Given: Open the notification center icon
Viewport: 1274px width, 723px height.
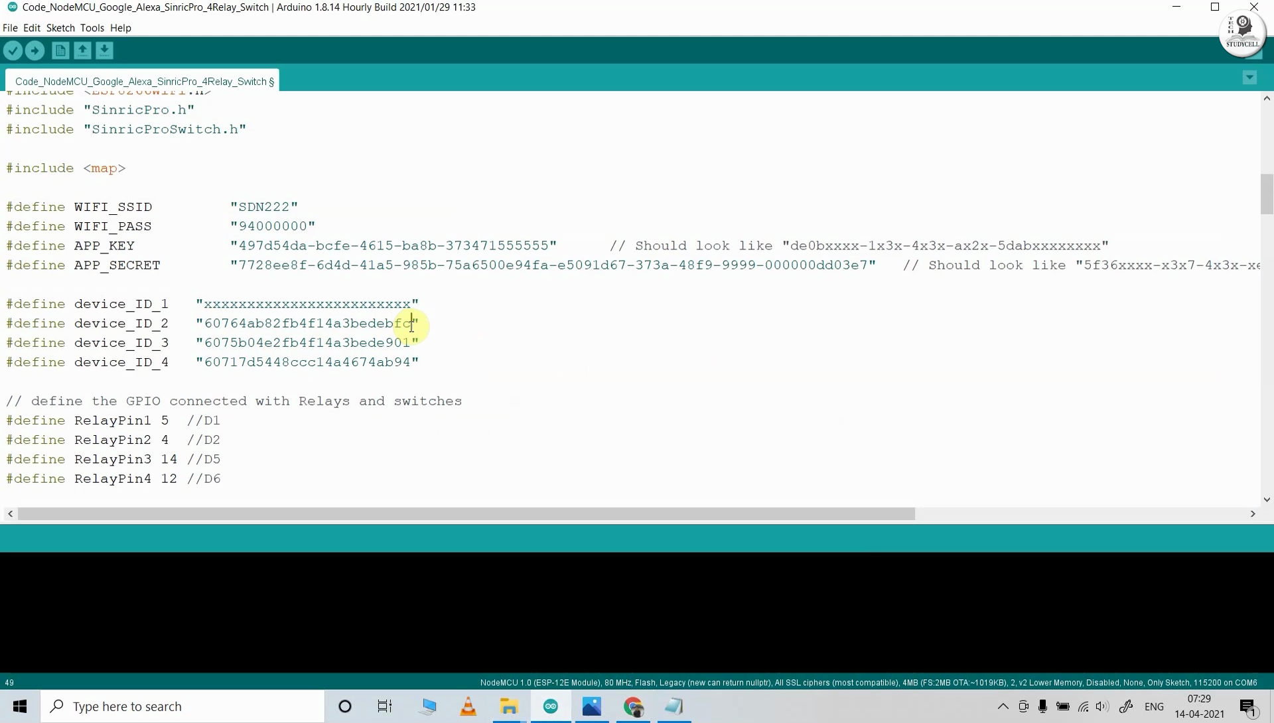Looking at the screenshot, I should pos(1248,707).
